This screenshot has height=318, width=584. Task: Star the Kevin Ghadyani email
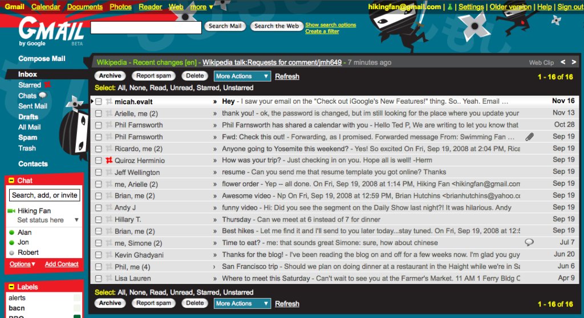[x=109, y=255]
